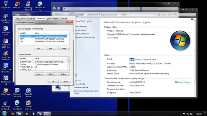Click the System window scrollbar down arrow

[x=195, y=96]
